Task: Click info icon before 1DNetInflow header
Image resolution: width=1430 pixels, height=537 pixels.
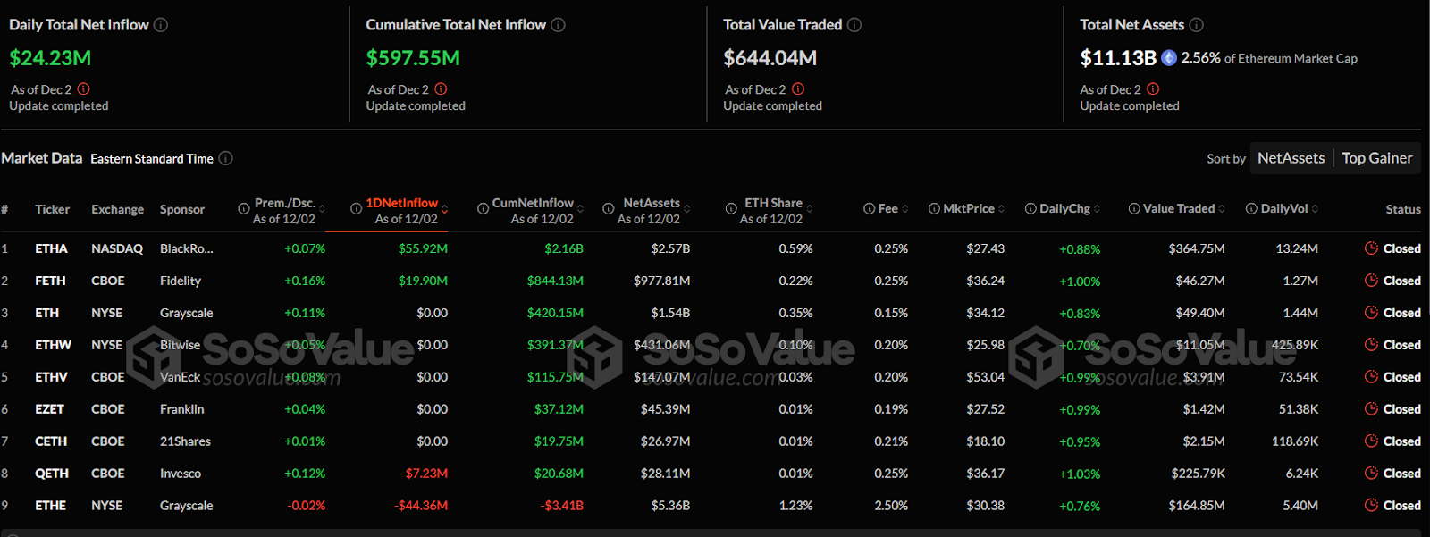Action: pos(356,208)
